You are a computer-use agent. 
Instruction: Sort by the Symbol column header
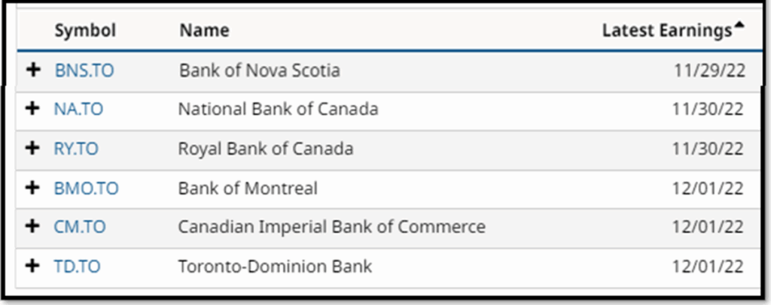[85, 31]
